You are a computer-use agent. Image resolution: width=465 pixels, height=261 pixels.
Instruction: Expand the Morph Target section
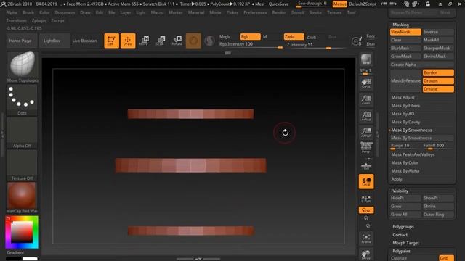pos(405,243)
